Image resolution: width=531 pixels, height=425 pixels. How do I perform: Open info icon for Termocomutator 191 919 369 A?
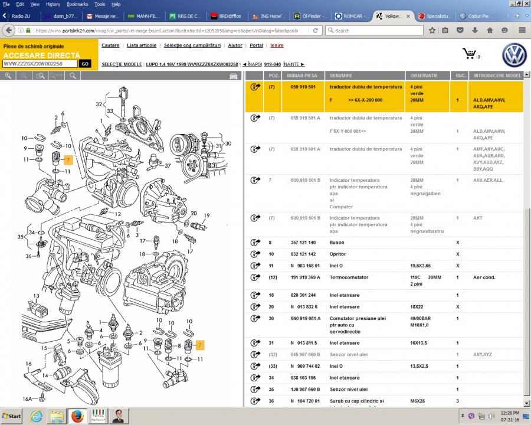255,277
